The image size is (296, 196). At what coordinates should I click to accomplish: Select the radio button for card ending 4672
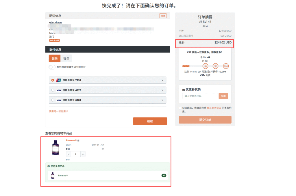[52, 90]
